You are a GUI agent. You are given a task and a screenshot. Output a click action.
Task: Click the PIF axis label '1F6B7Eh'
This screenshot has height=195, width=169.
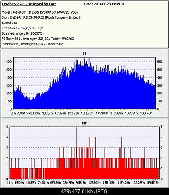[153, 183]
